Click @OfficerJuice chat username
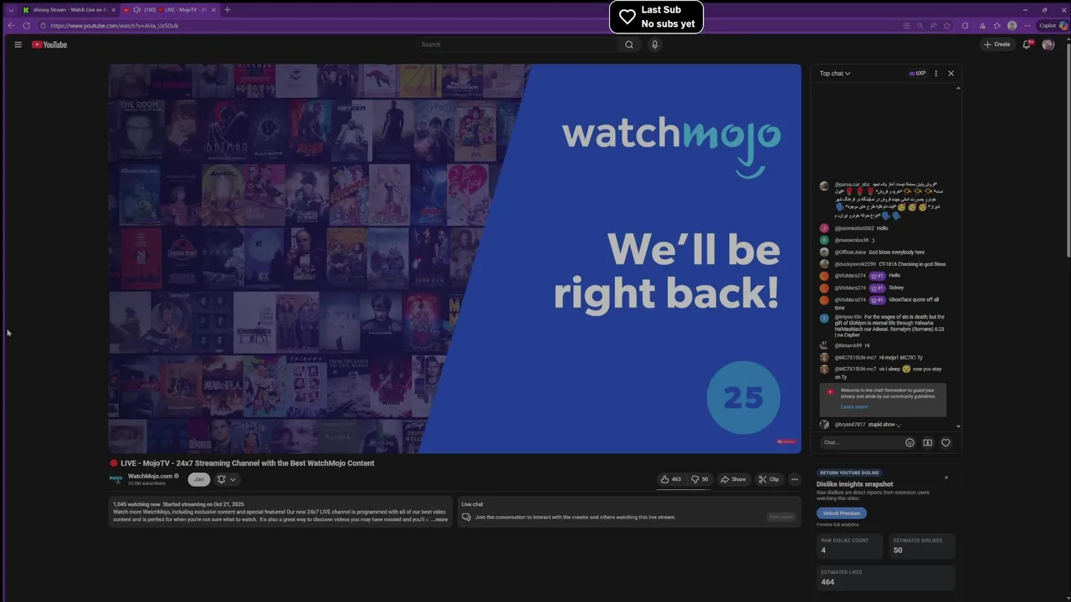 coord(848,252)
